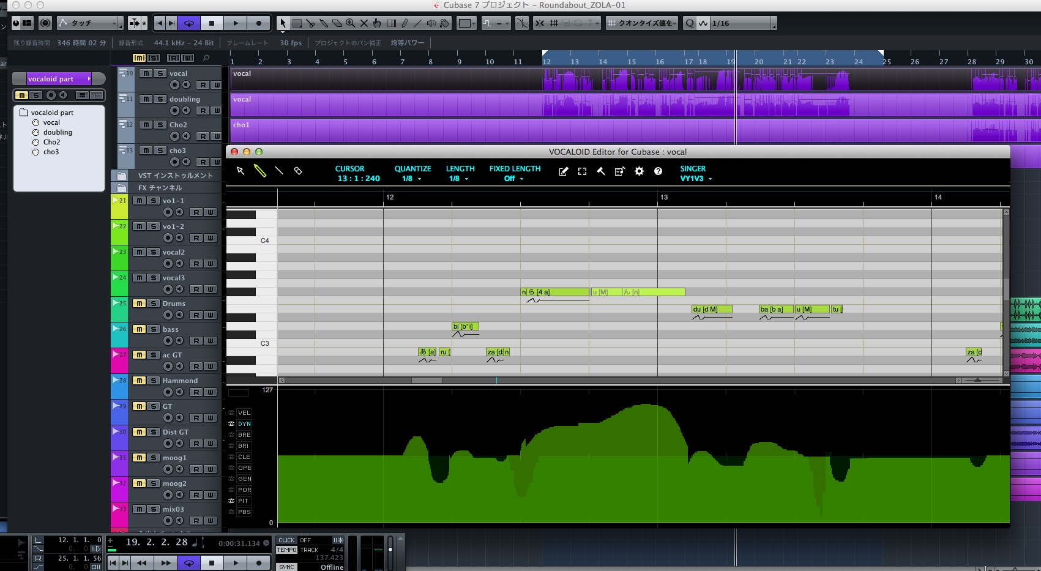
Task: Select the Zoom magnifier tool in the toolbar
Action: tap(351, 23)
